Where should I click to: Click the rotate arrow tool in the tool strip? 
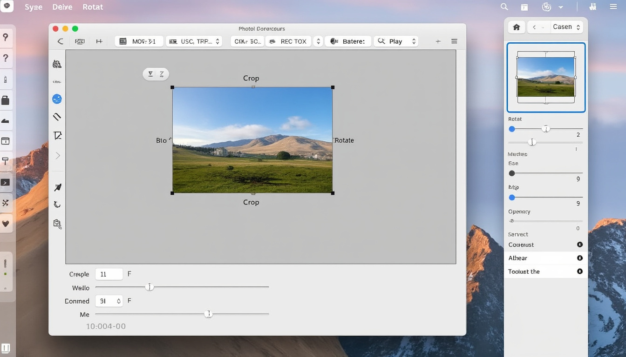(x=57, y=205)
